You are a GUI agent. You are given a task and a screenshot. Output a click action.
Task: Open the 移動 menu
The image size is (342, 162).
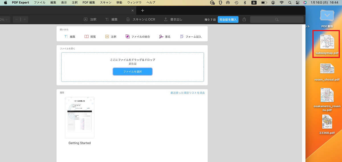click(x=119, y=3)
